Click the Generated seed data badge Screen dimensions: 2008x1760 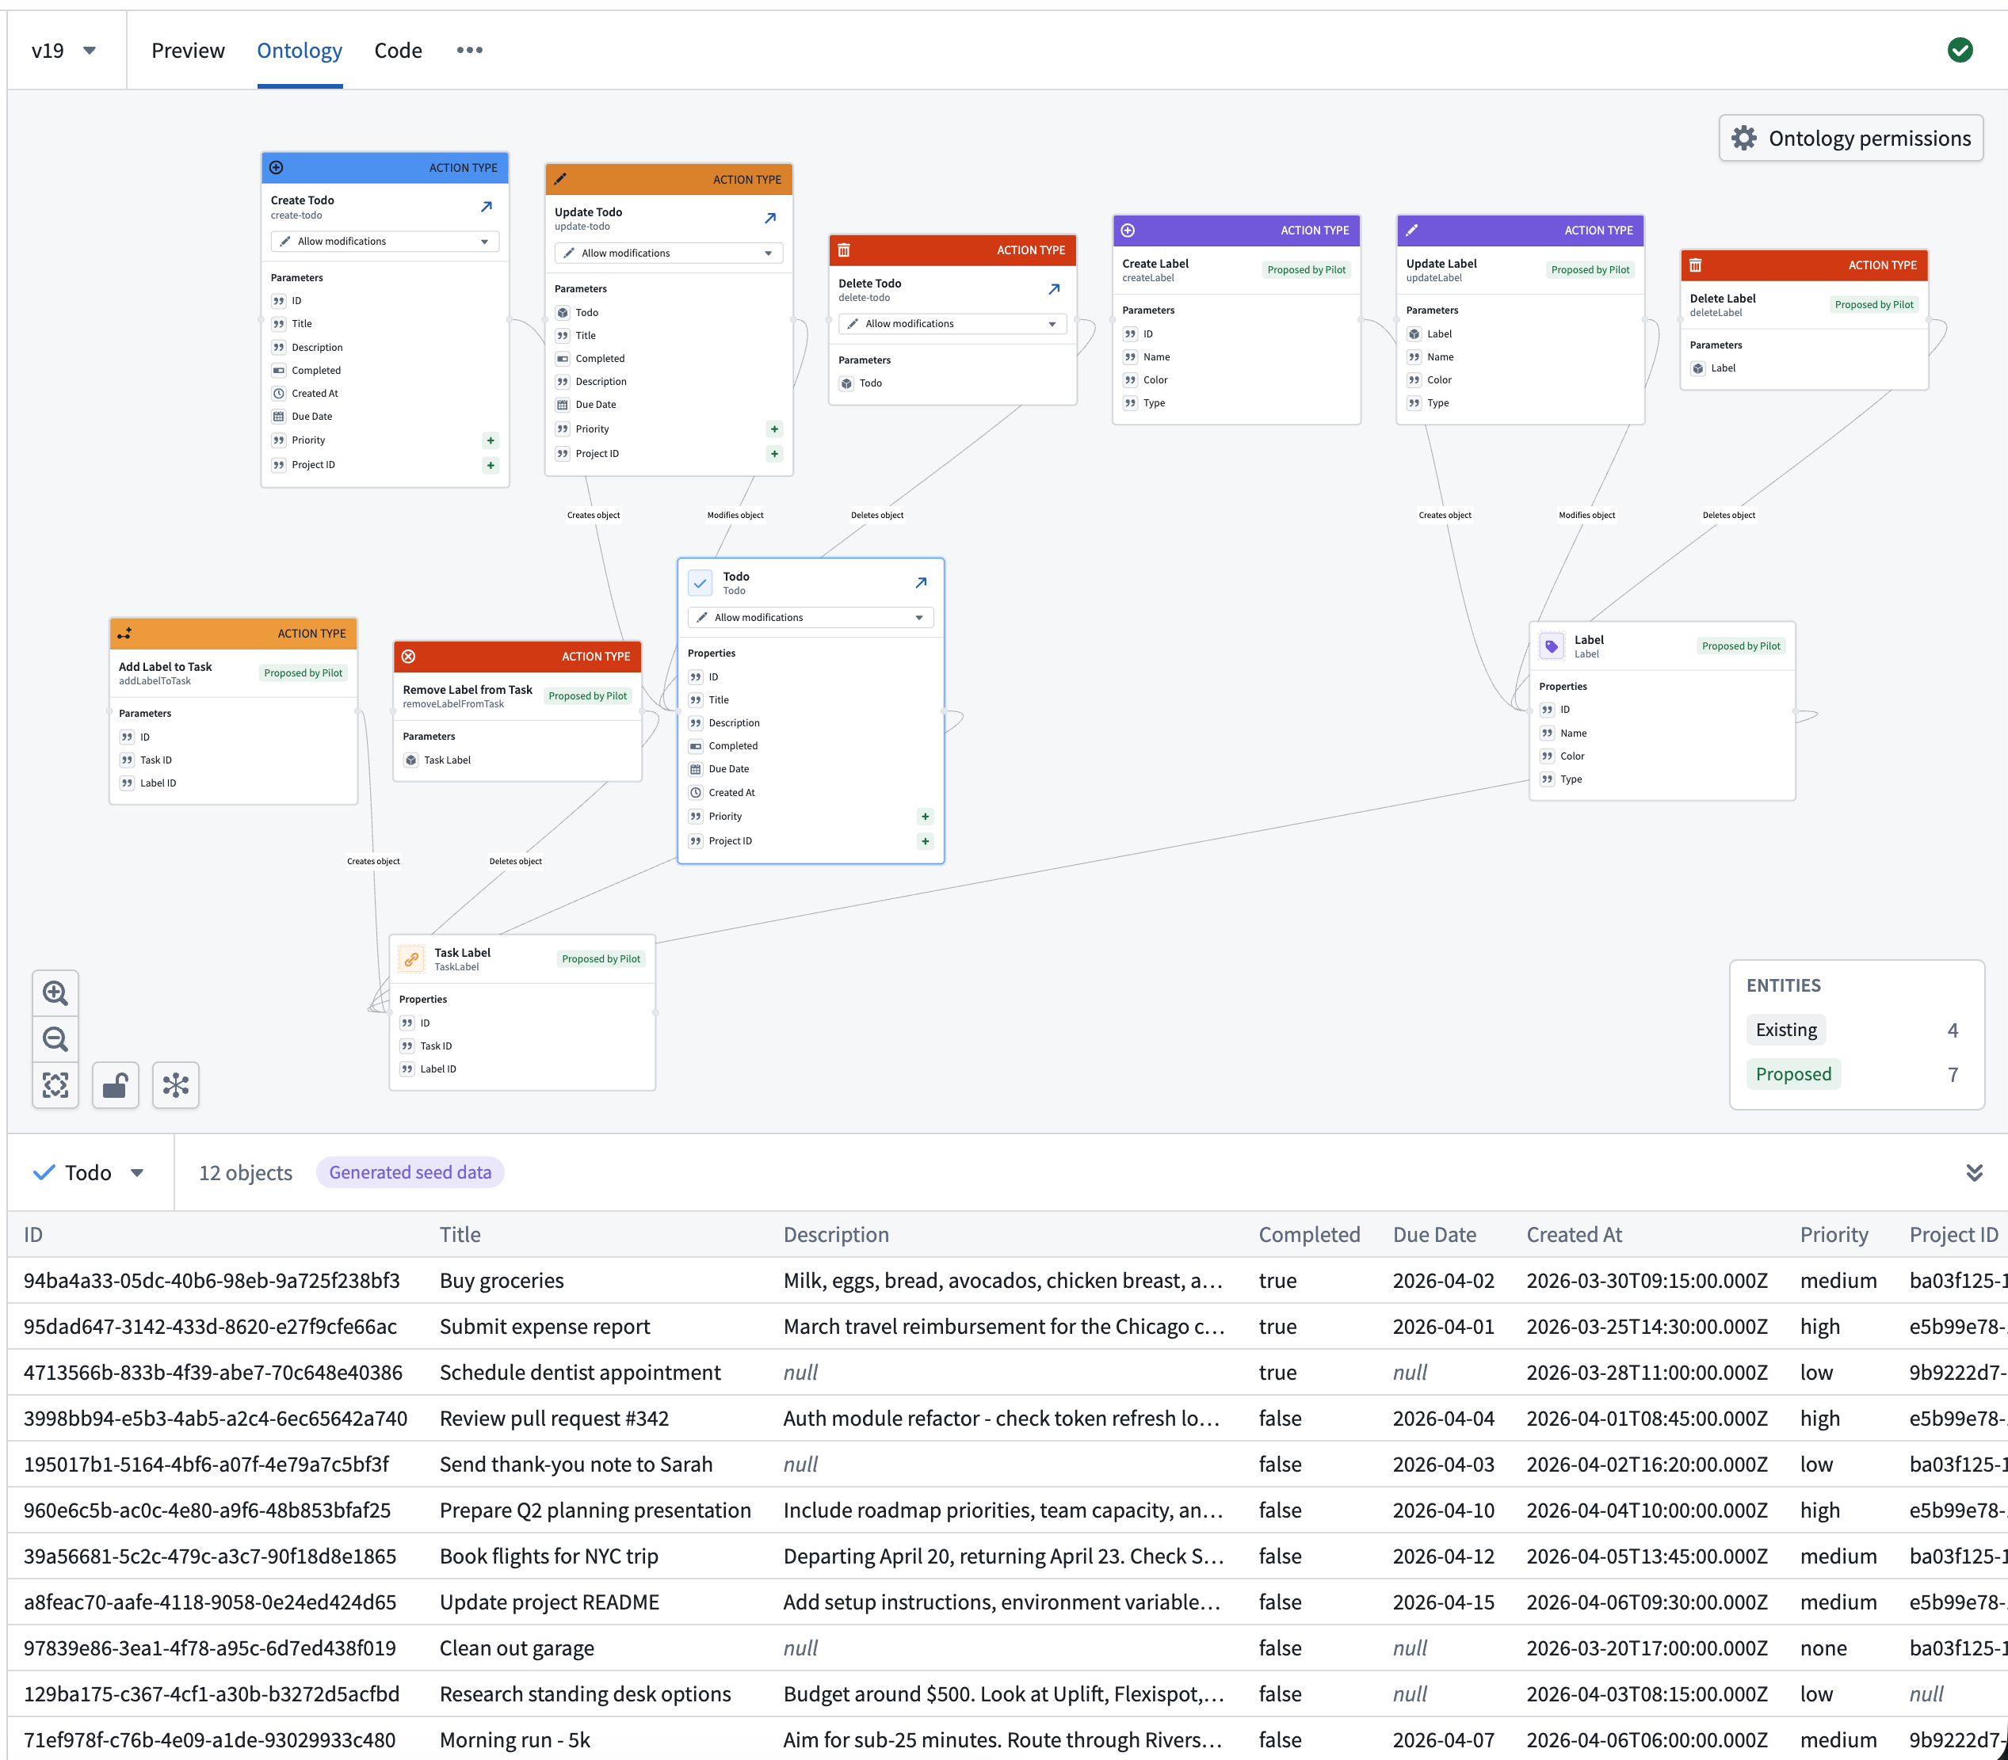[410, 1171]
